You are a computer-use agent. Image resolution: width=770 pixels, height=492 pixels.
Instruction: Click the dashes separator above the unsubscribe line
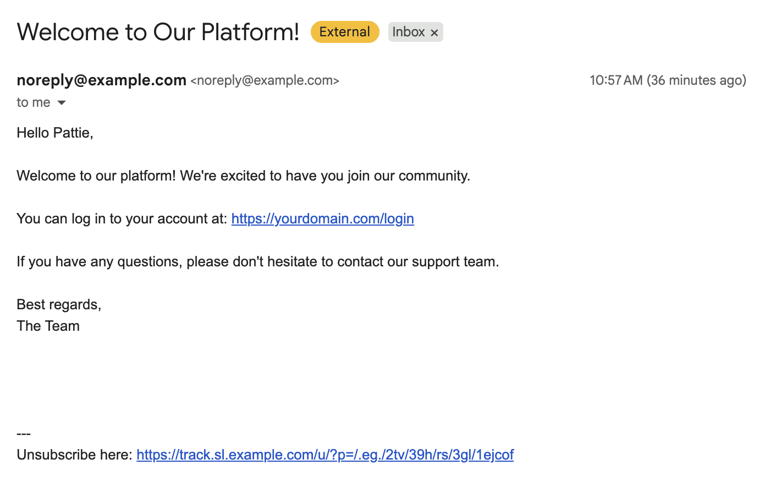point(24,433)
